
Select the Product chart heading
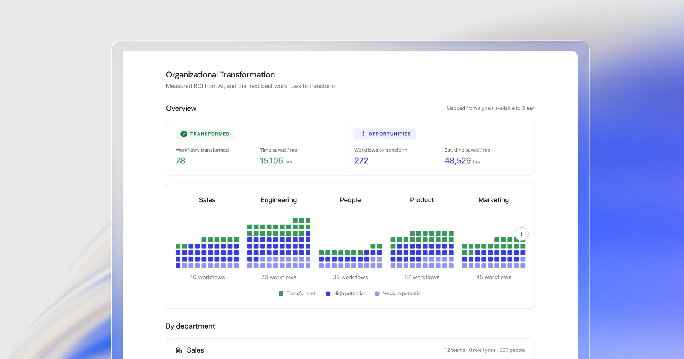coord(422,200)
